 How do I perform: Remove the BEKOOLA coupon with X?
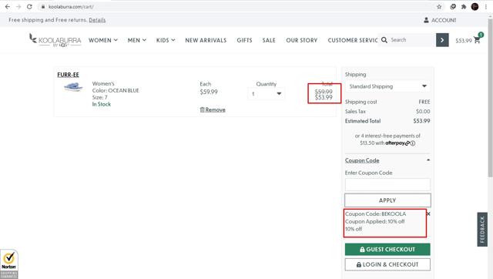coord(428,214)
